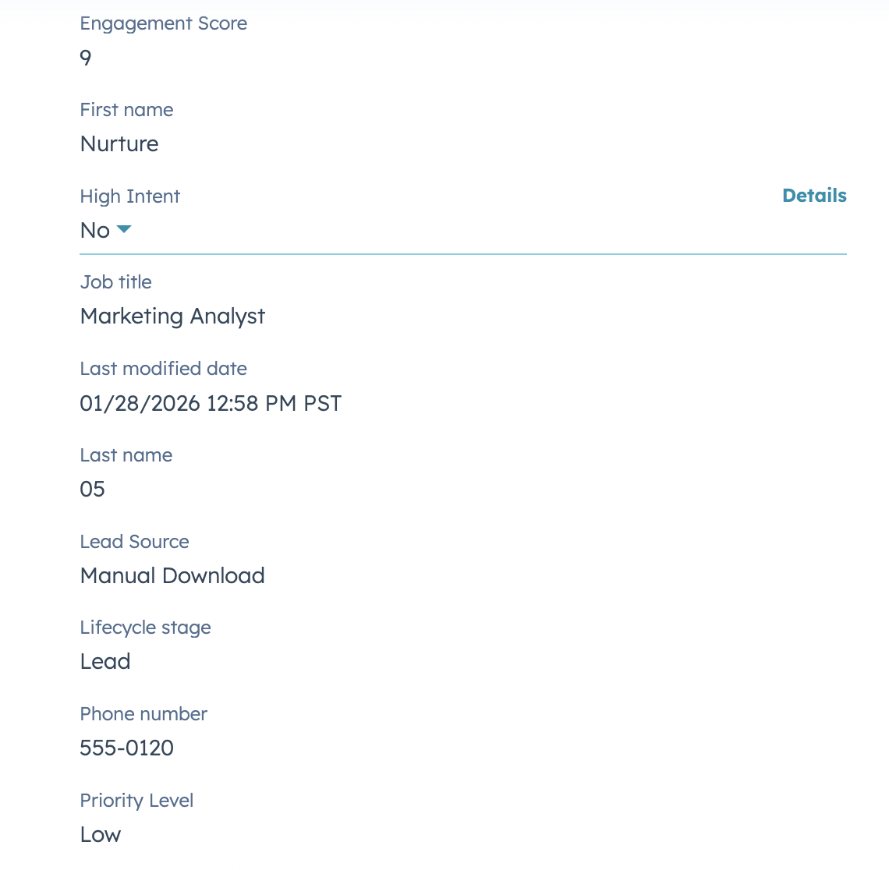Edit the Job title "Marketing Analyst"
889x870 pixels.
(172, 317)
